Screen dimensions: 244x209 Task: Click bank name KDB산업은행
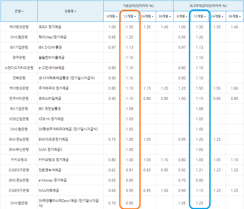point(19,119)
